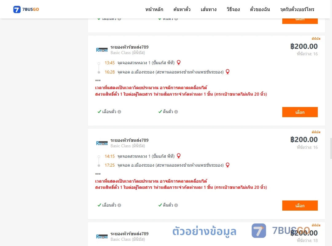Click arrival time 17:25
Screen dimensions: 332x246
110,165
